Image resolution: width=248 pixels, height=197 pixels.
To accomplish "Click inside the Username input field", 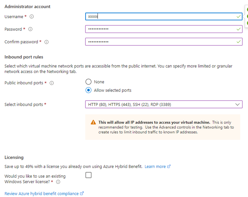I will coord(155,16).
